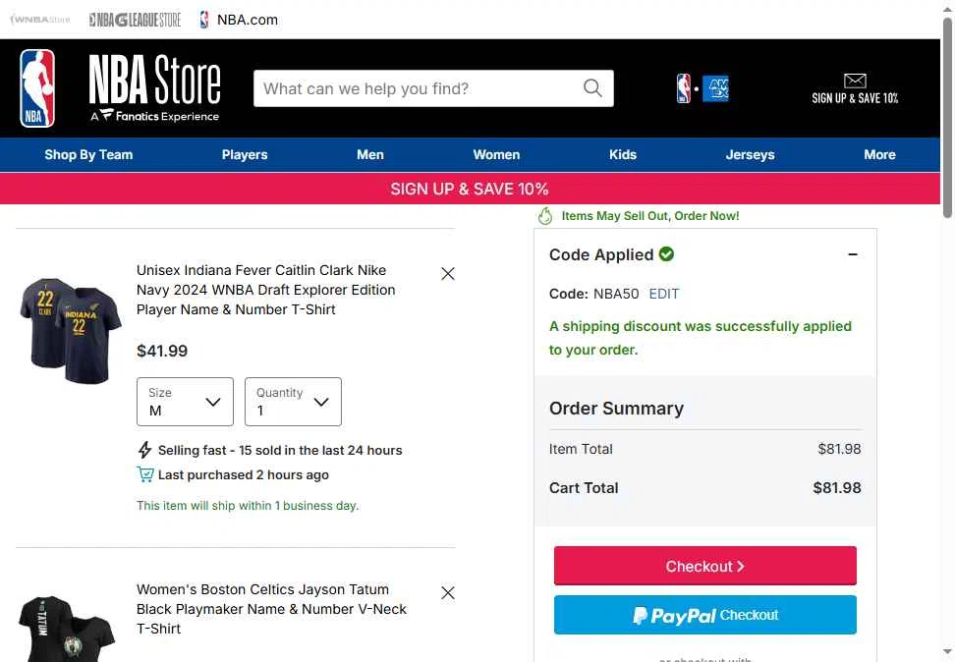The height and width of the screenshot is (662, 955).
Task: Open the Quantity 1 dropdown
Action: coord(293,402)
